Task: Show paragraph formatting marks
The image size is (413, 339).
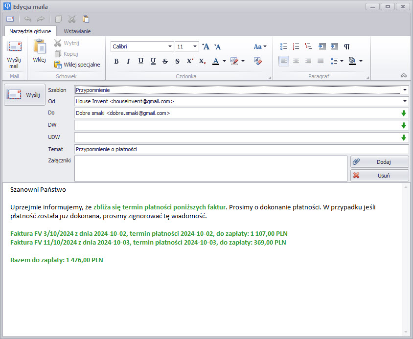Action: 347,46
